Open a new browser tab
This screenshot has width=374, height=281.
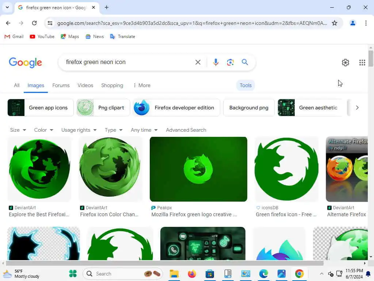107,7
